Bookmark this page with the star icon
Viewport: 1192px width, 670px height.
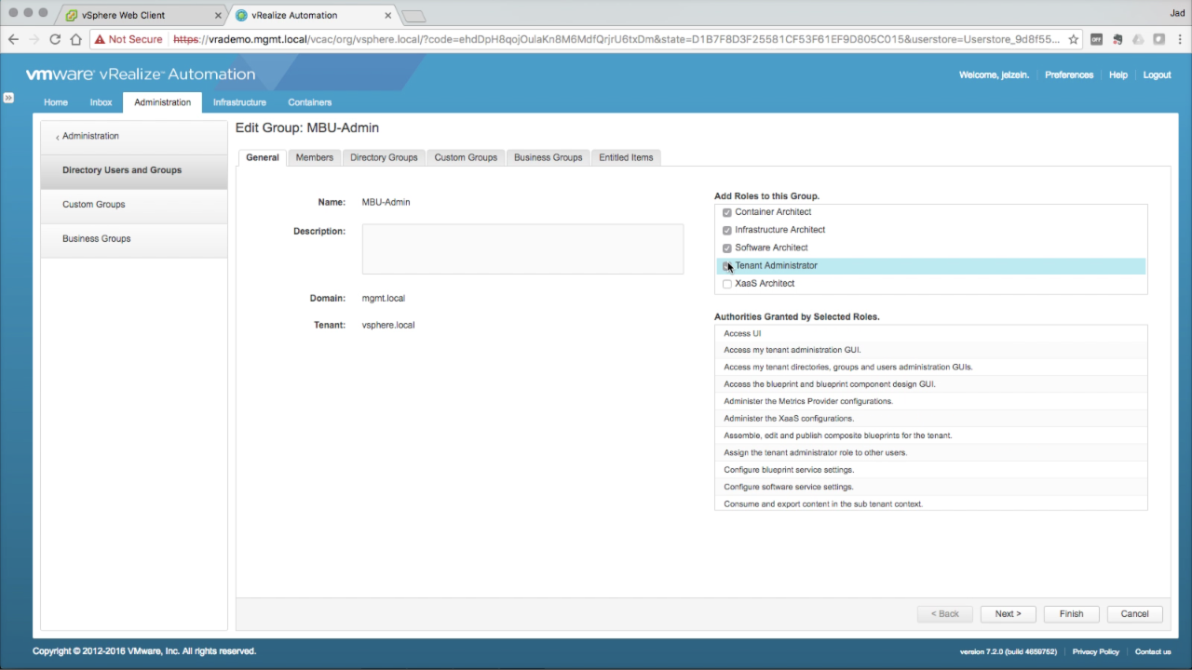[x=1074, y=39]
